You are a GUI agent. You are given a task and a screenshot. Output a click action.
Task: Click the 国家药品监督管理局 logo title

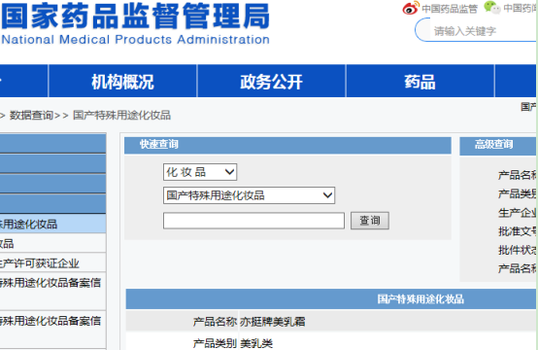coord(136,17)
